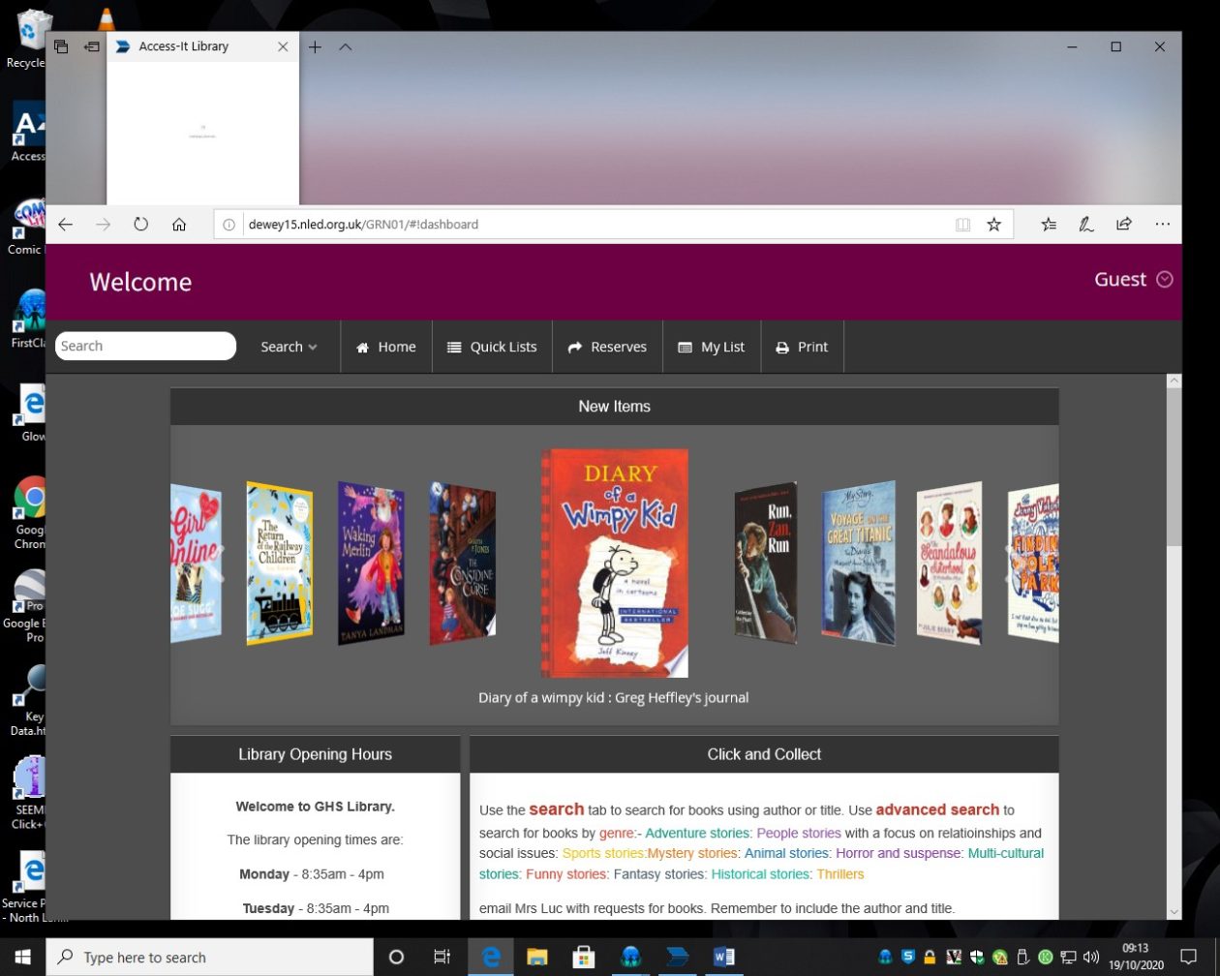The width and height of the screenshot is (1220, 976).
Task: Open the Guest user dropdown
Action: tap(1134, 279)
